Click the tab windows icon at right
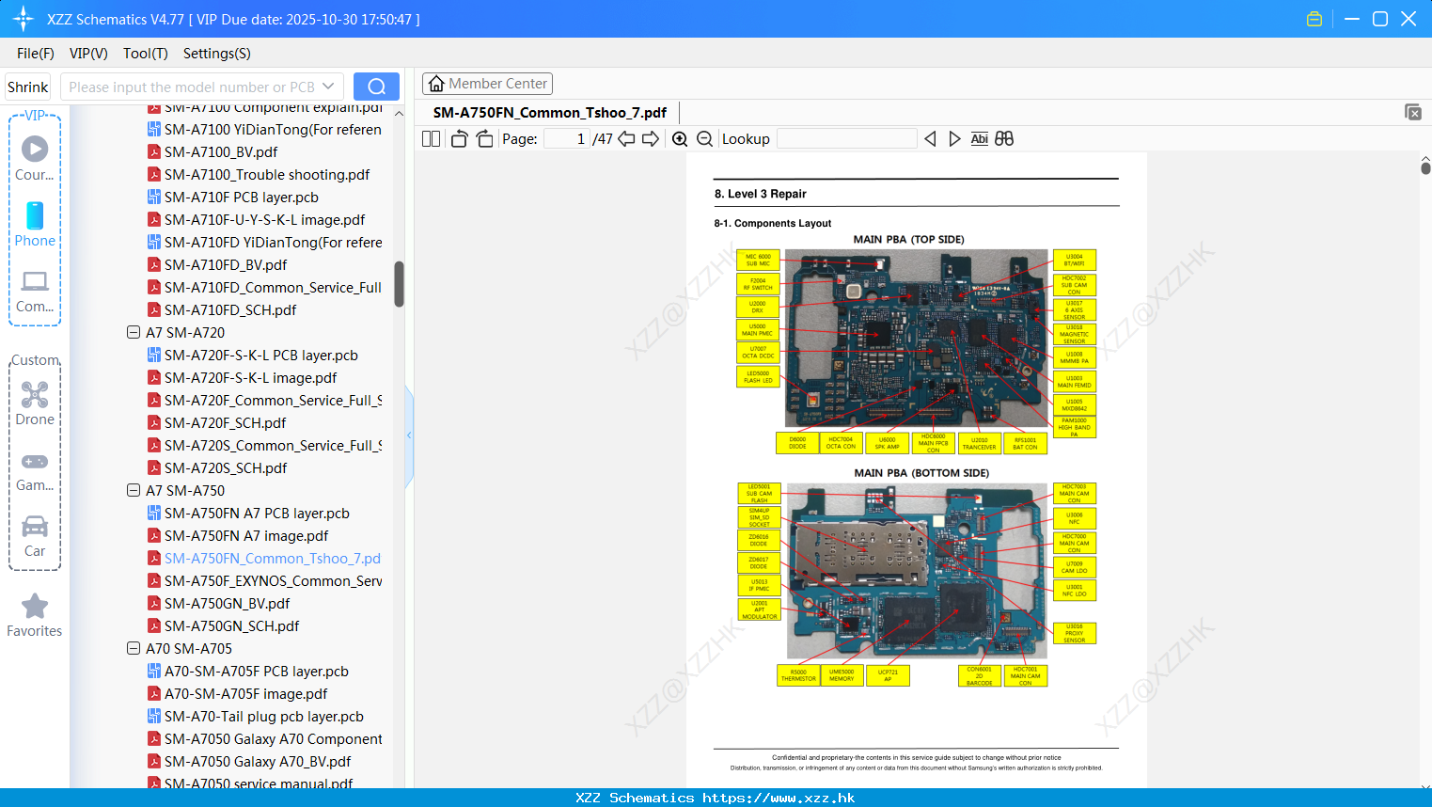 point(1413,112)
